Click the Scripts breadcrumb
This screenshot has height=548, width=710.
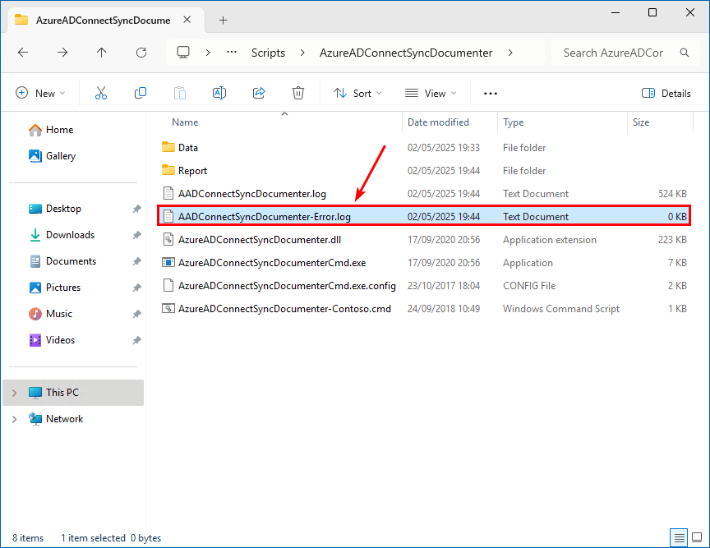click(x=268, y=53)
